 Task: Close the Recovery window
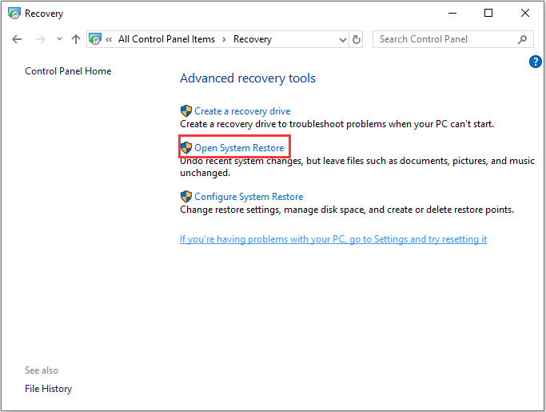pos(525,14)
